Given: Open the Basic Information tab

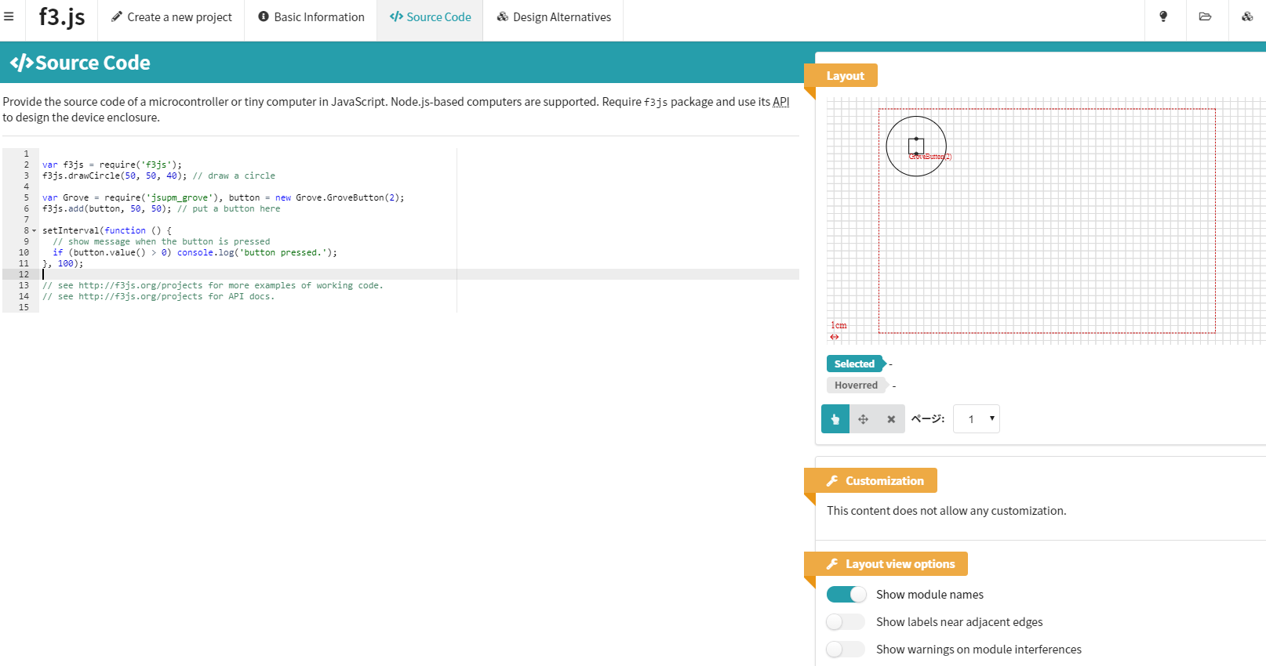Looking at the screenshot, I should click(x=311, y=17).
